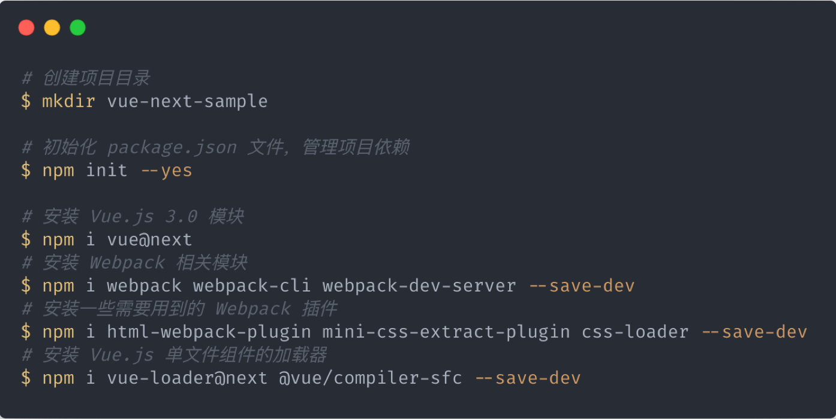Click the --save-dev flag after css-loader

(x=754, y=332)
